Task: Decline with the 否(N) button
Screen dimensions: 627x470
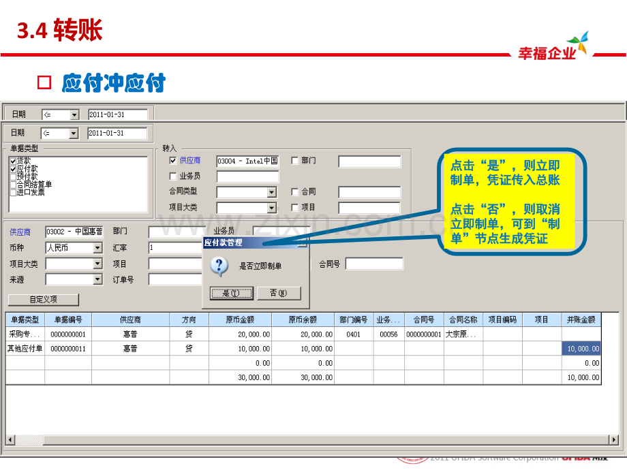Action: 278,293
